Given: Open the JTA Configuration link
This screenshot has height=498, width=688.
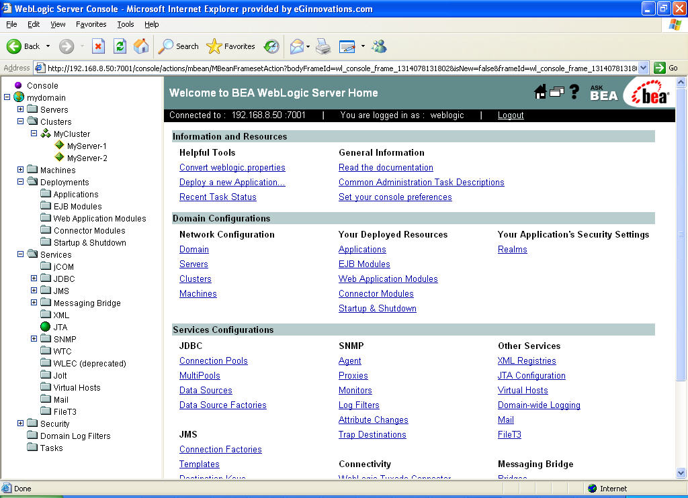Looking at the screenshot, I should 531,376.
